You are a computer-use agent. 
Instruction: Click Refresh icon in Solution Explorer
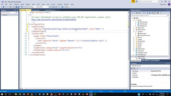[x=150, y=13]
